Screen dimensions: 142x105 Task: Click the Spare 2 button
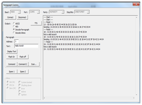tap(23, 72)
